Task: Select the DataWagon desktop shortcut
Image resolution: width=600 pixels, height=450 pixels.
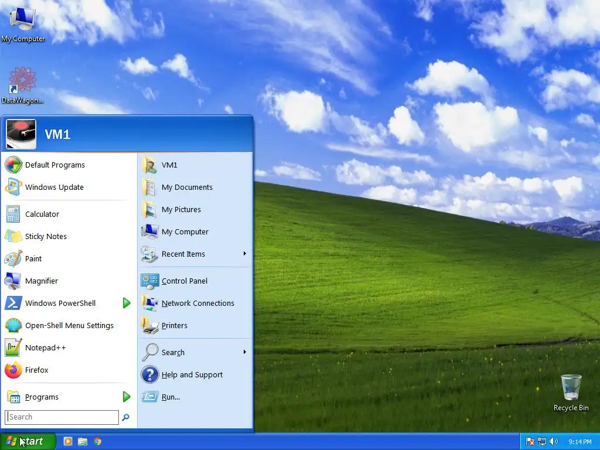Action: point(23,86)
